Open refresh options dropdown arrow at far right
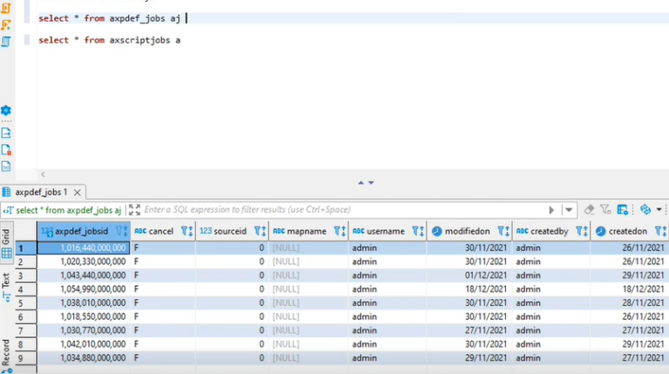Image resolution: width=669 pixels, height=374 pixels. 659,210
